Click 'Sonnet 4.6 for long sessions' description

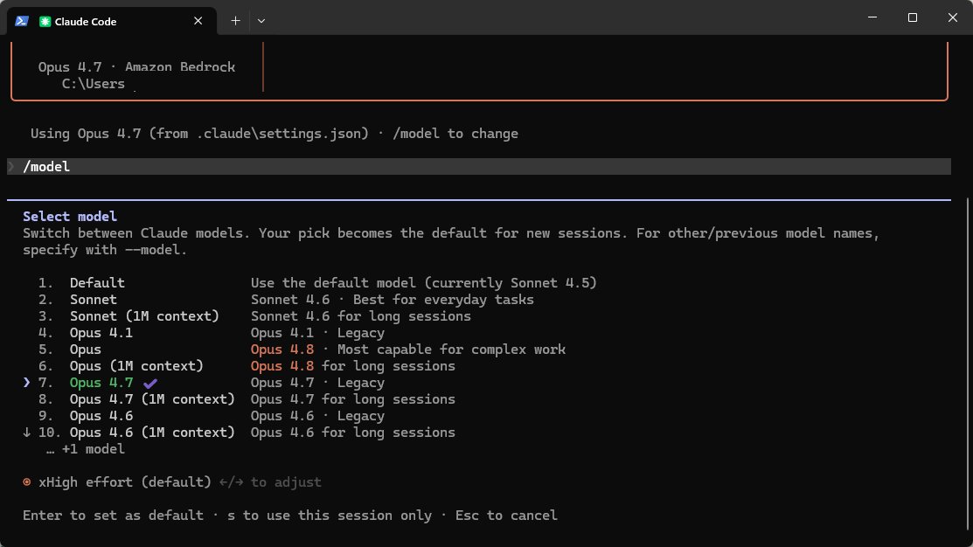[x=360, y=316]
